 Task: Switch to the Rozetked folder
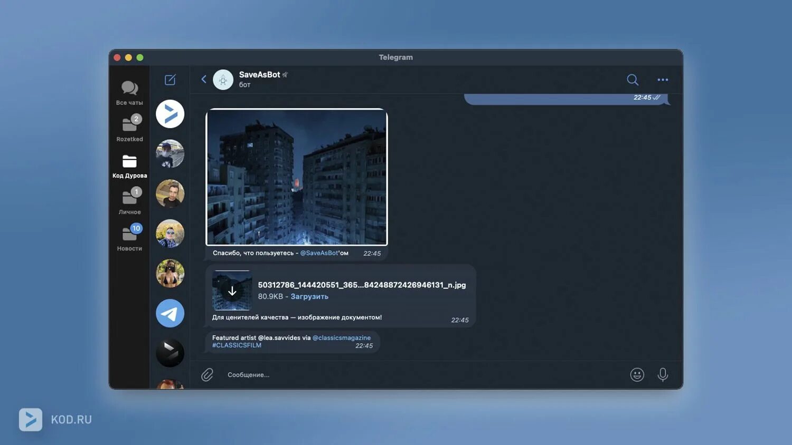(129, 129)
